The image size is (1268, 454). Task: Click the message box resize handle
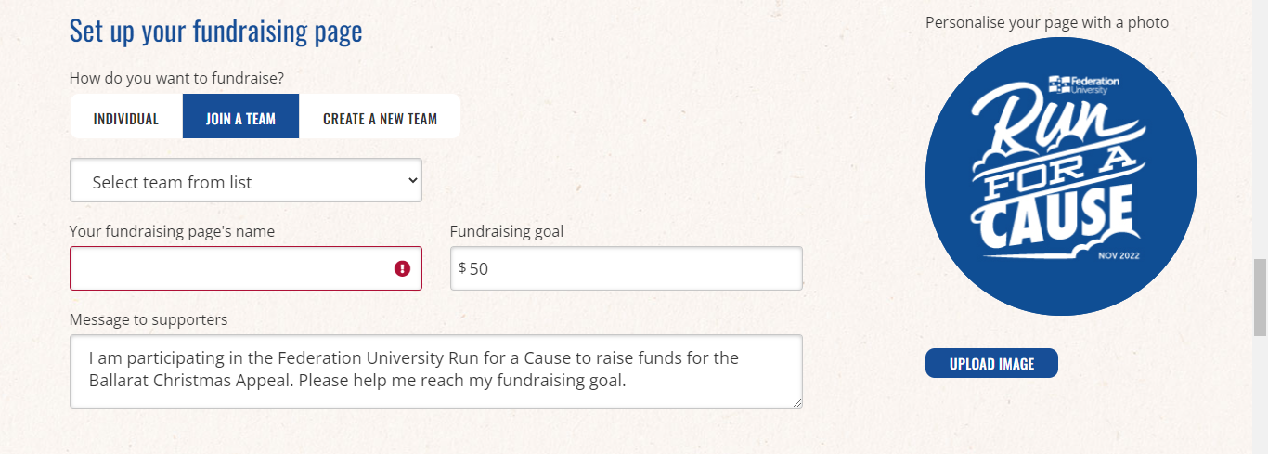[x=796, y=402]
